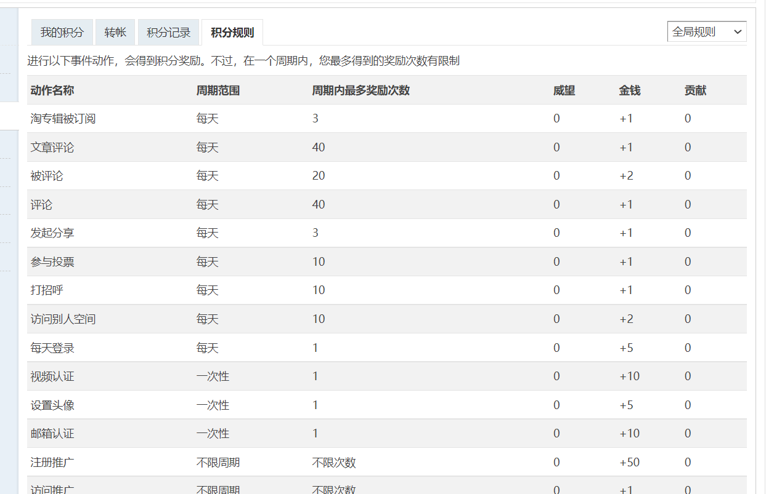Click the +10 money value for 邮箱认证
The height and width of the screenshot is (494, 766).
pos(630,434)
